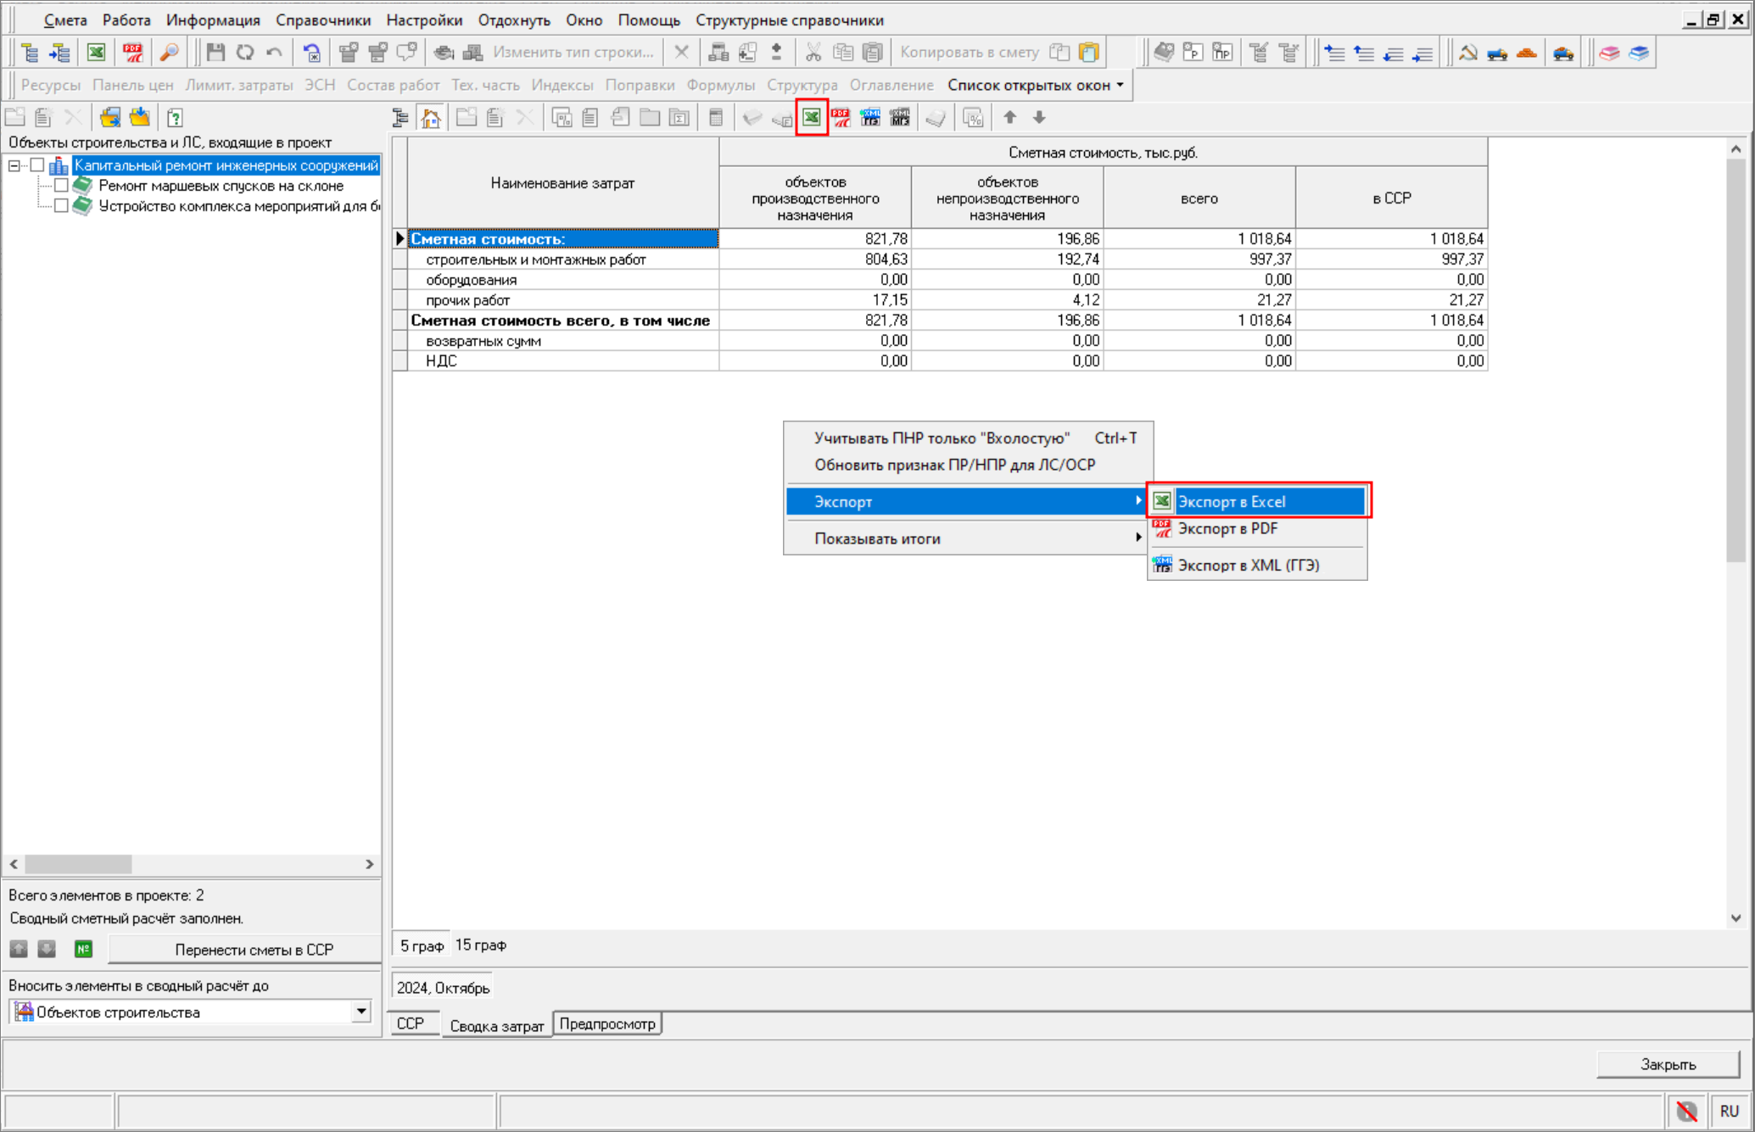Click the Excel export icon in the top toolbar
Screen dimensions: 1755x1132
tap(96, 53)
